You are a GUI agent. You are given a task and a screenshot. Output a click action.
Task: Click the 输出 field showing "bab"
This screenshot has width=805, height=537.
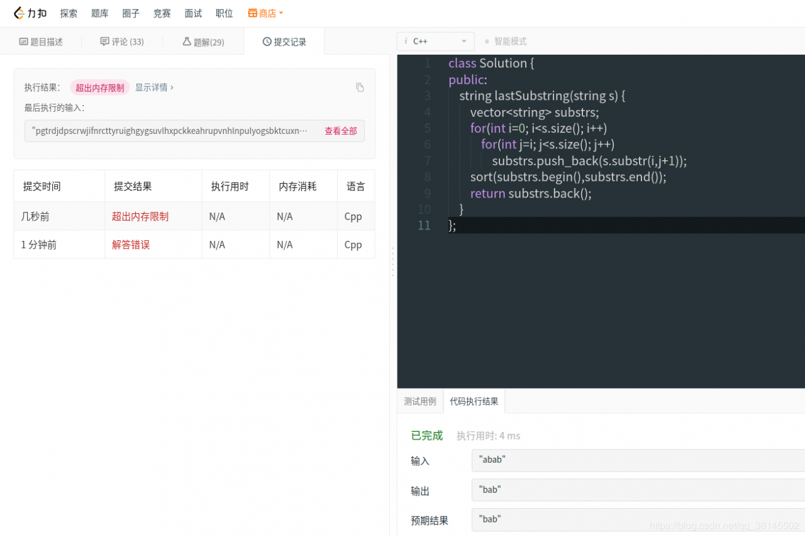[x=638, y=490]
